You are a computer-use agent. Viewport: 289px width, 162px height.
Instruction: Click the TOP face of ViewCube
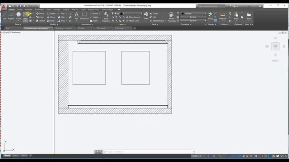(275, 46)
